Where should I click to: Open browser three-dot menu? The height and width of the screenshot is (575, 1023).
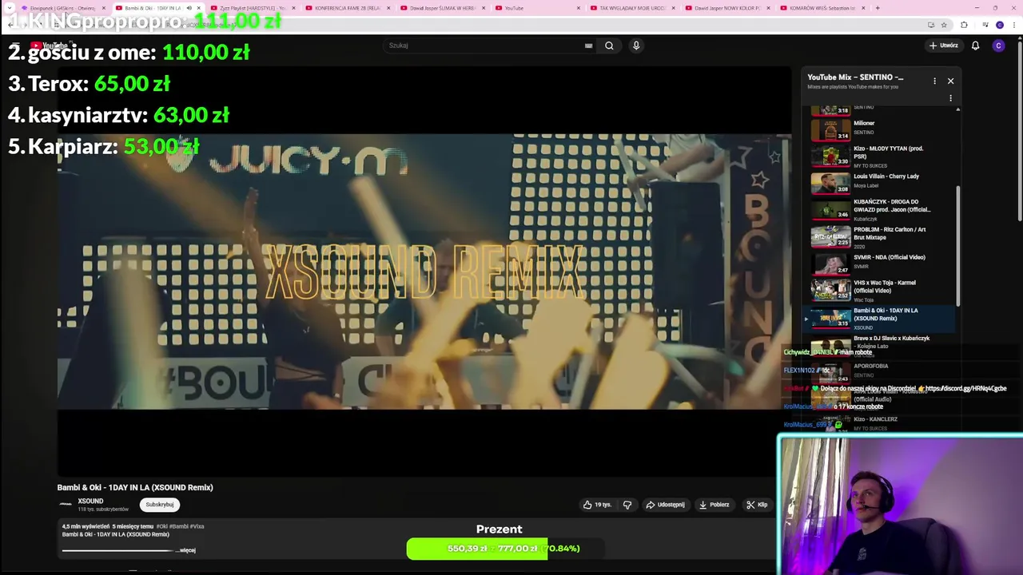pos(1013,25)
